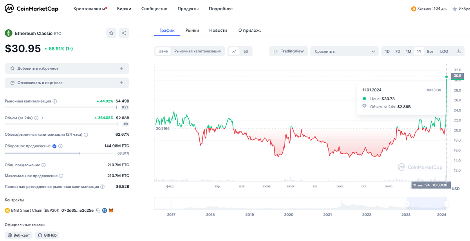Open TradingView chart button

(x=289, y=51)
